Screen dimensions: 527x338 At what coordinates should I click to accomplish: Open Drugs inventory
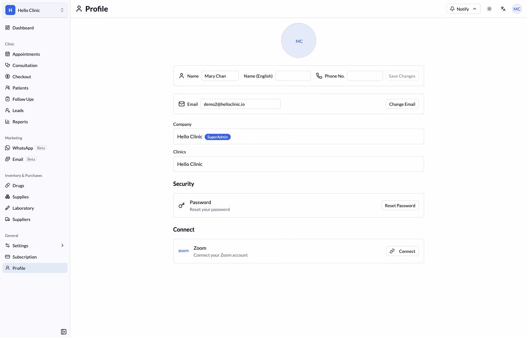[x=35, y=185]
